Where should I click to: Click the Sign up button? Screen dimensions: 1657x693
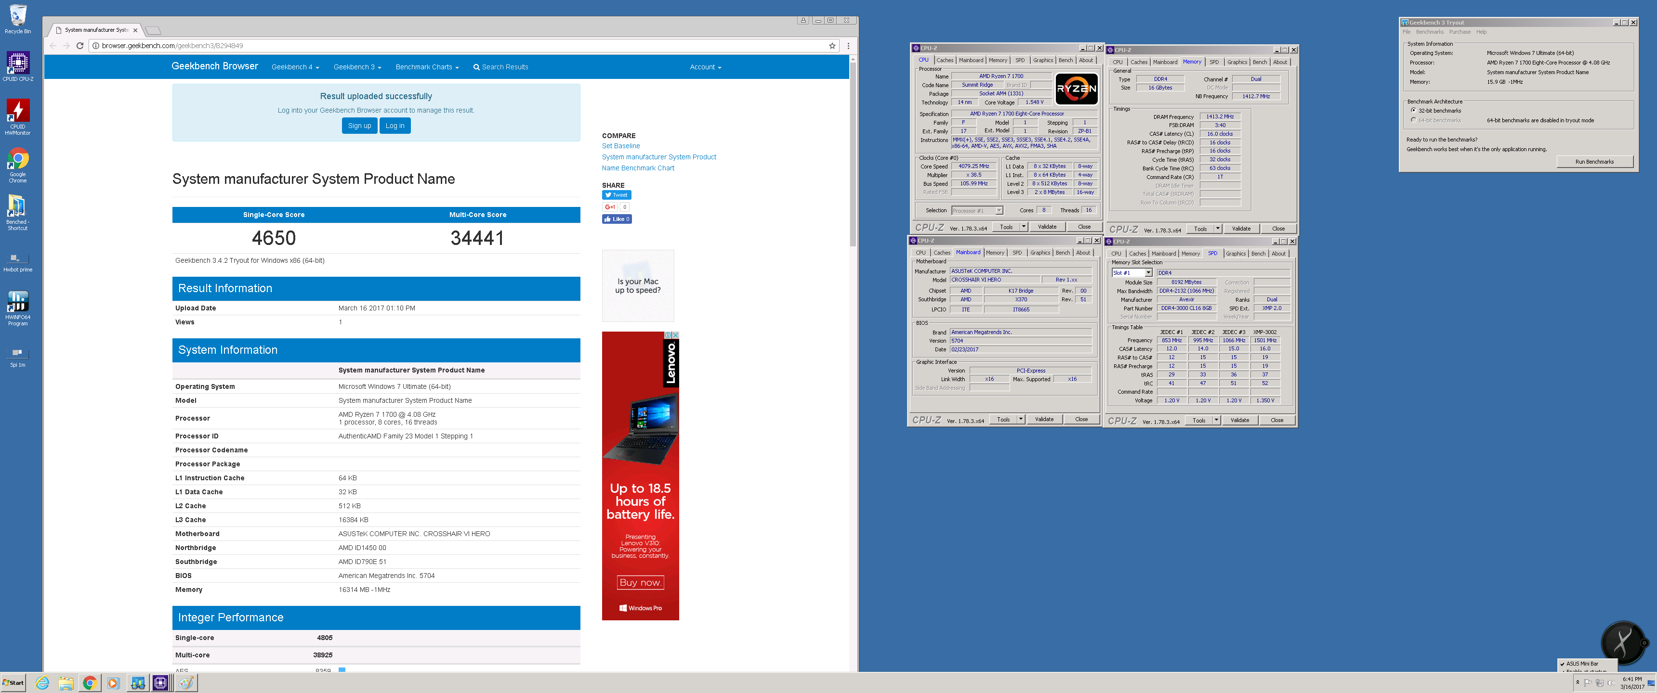coord(359,125)
